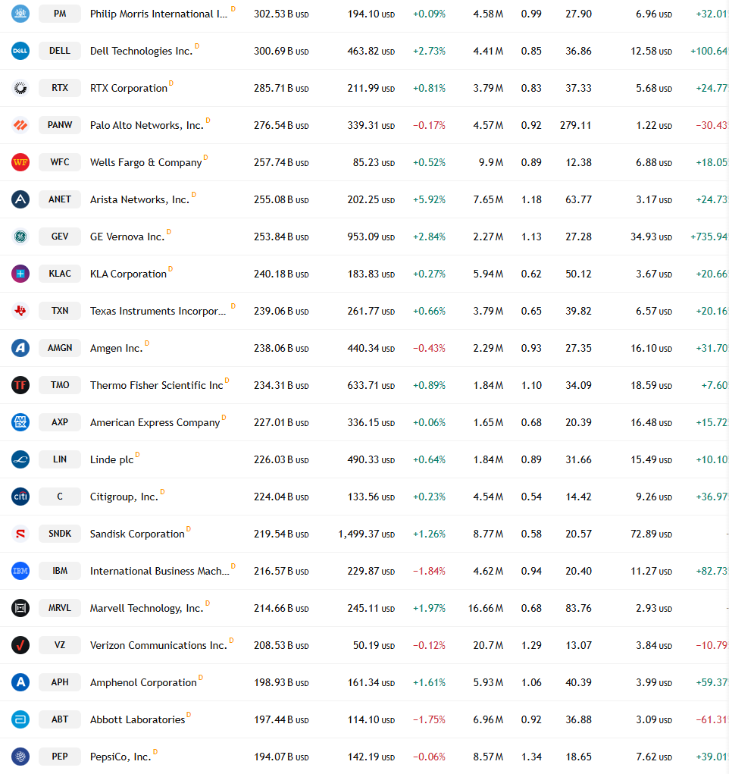Open Dell Technologies Inc. stock page
The width and height of the screenshot is (729, 774).
tap(141, 51)
